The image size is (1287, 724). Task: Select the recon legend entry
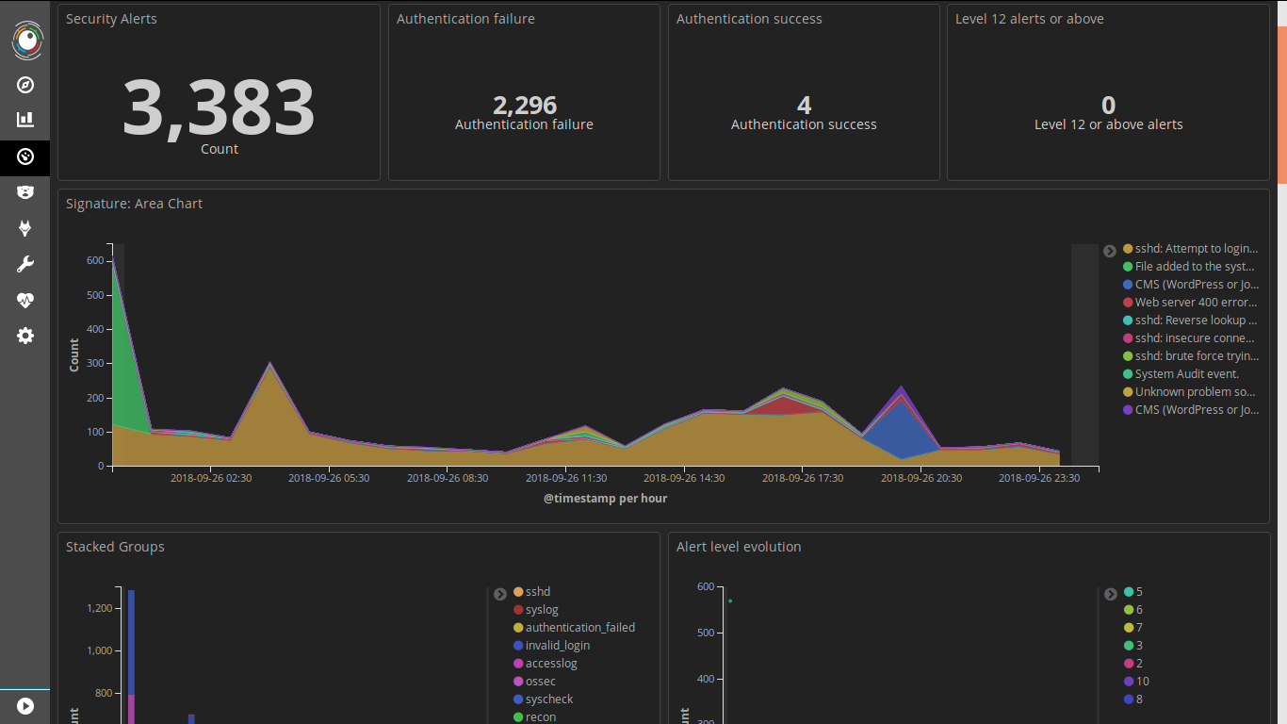(534, 717)
